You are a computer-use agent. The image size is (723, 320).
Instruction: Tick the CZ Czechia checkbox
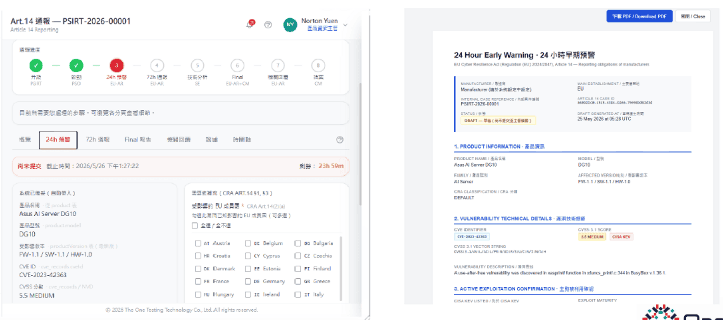point(298,256)
